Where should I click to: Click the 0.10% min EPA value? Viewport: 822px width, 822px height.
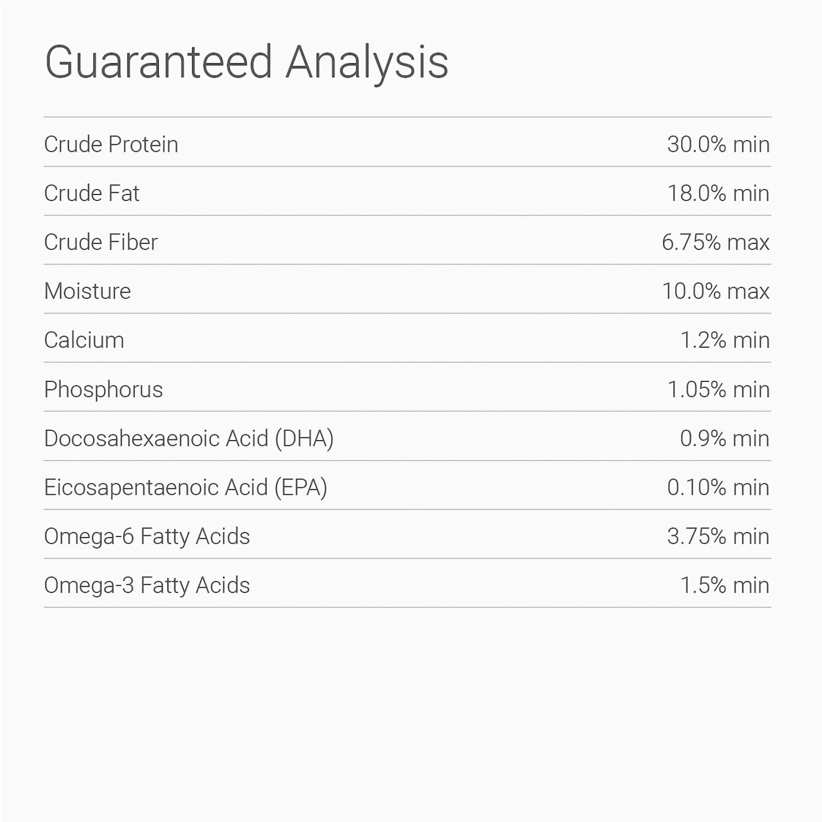point(718,487)
